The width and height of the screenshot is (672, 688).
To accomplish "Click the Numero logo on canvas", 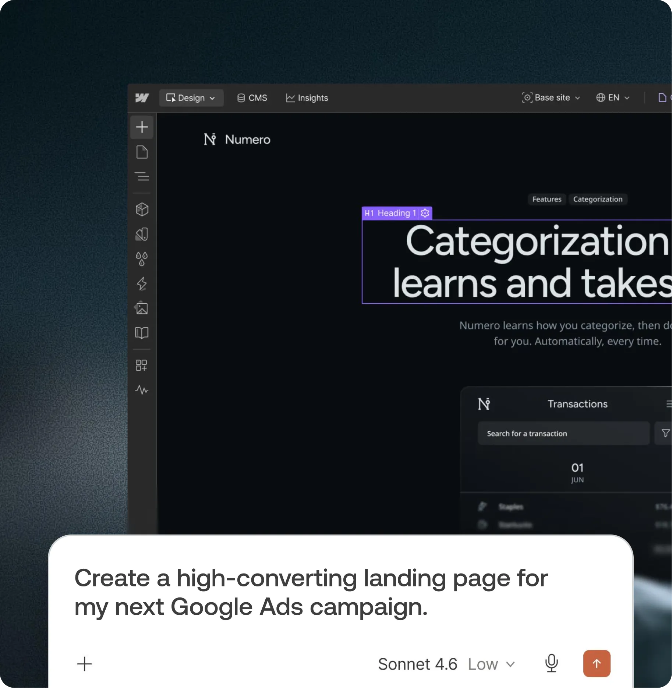I will tap(237, 140).
